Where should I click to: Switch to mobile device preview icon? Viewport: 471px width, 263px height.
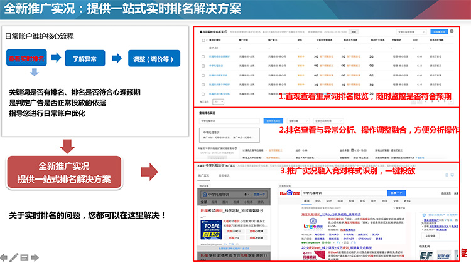click(x=445, y=175)
